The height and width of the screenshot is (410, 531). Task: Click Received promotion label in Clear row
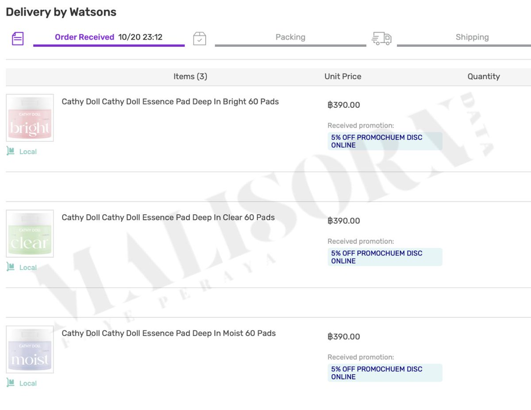click(361, 241)
